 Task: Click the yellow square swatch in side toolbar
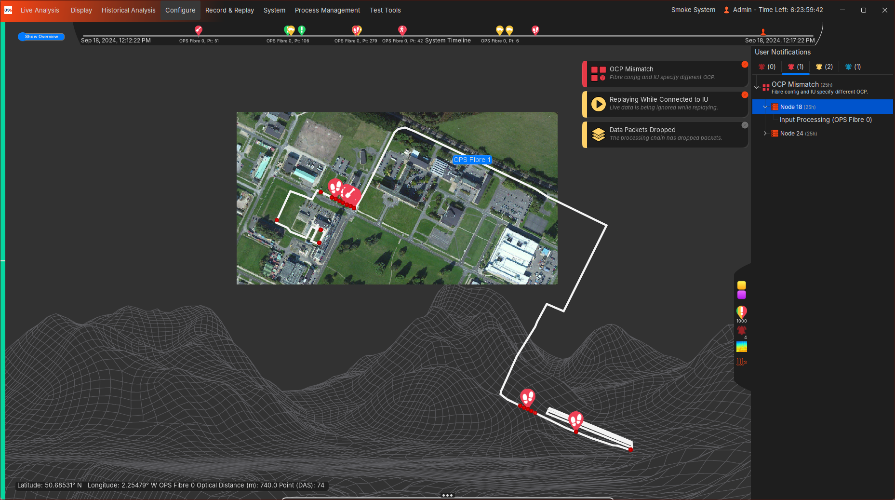741,285
